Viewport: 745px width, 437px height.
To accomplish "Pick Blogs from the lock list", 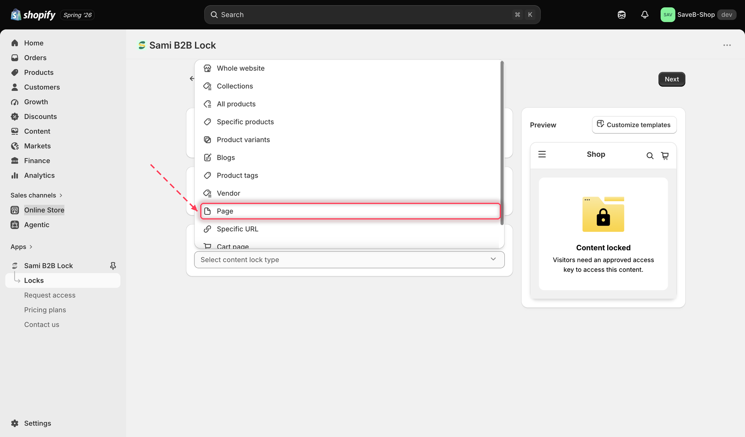I will (x=350, y=157).
